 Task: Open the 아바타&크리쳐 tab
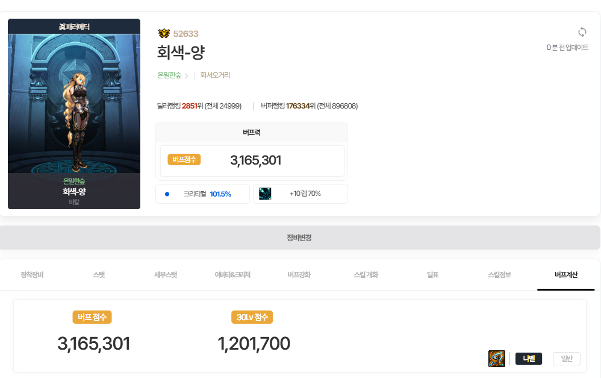point(232,275)
